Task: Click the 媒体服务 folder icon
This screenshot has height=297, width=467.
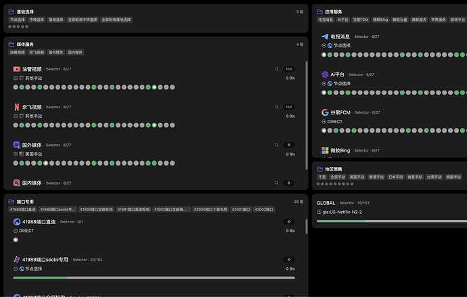Action: click(12, 45)
